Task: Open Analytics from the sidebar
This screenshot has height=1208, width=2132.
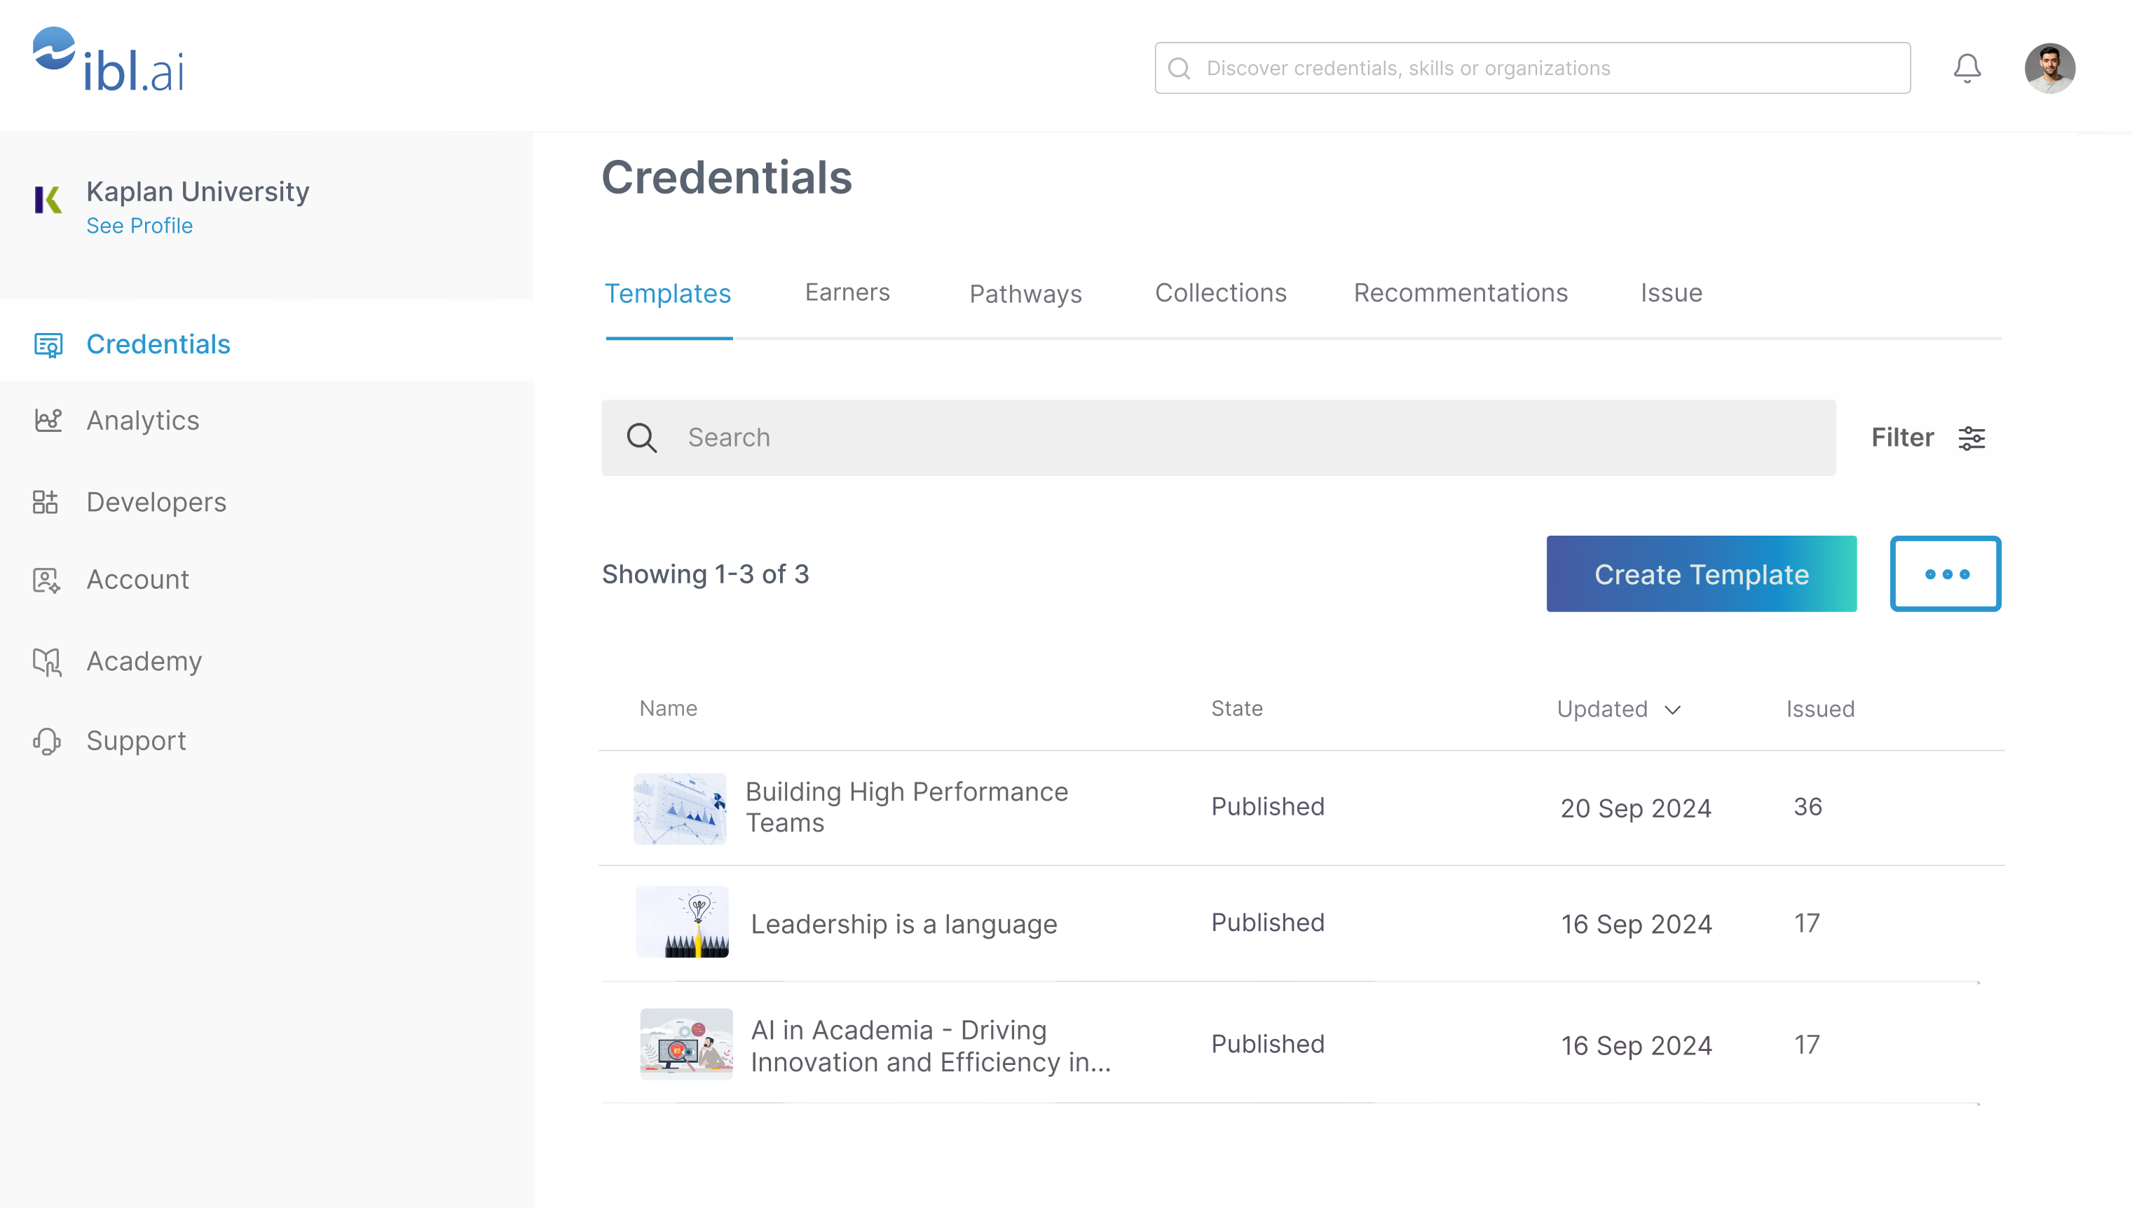Action: (143, 421)
